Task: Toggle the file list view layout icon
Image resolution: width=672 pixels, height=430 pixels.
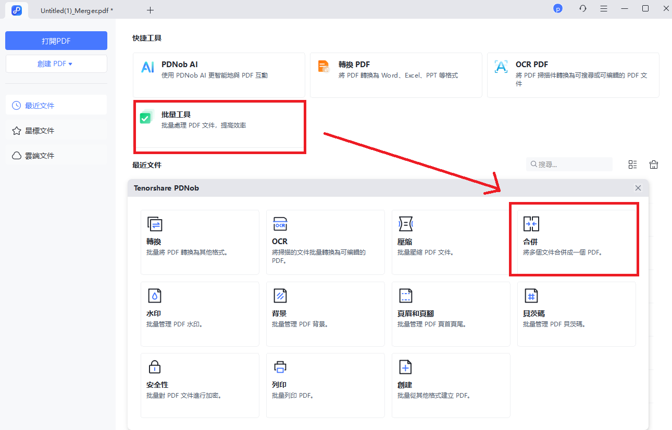Action: [x=632, y=165]
